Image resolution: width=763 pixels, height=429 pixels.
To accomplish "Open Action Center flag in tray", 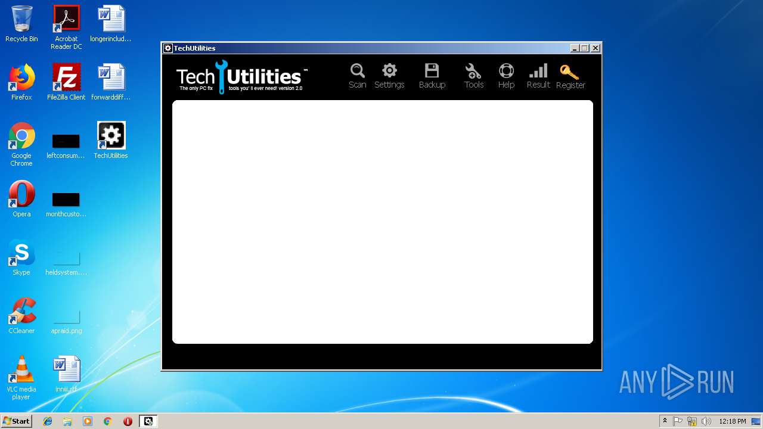I will 678,421.
